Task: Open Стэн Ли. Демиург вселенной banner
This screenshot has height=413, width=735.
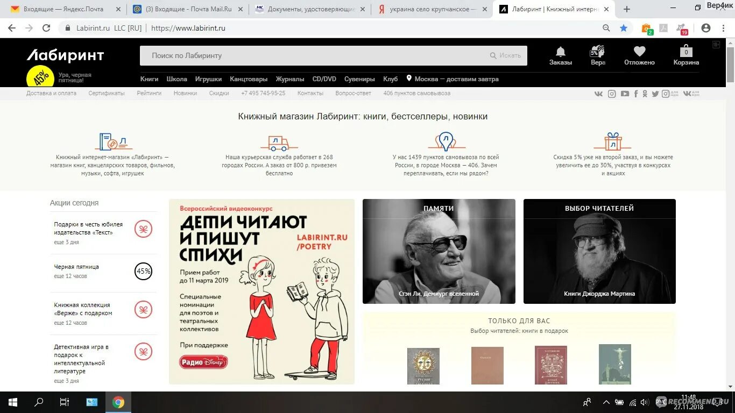Action: click(x=439, y=251)
